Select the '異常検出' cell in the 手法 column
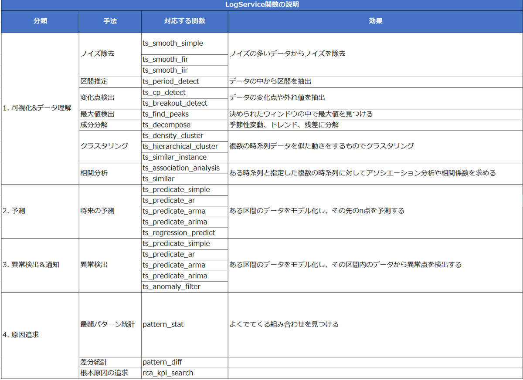 pyautogui.click(x=110, y=265)
